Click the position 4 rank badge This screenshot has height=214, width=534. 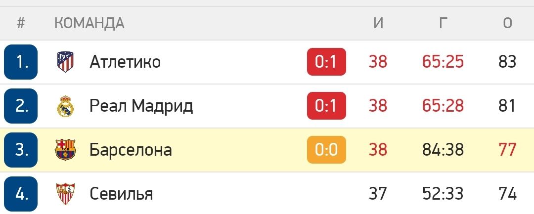[21, 193]
